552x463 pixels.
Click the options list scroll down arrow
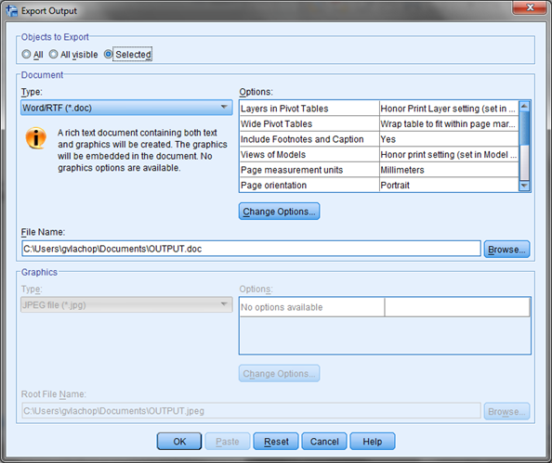pyautogui.click(x=524, y=186)
